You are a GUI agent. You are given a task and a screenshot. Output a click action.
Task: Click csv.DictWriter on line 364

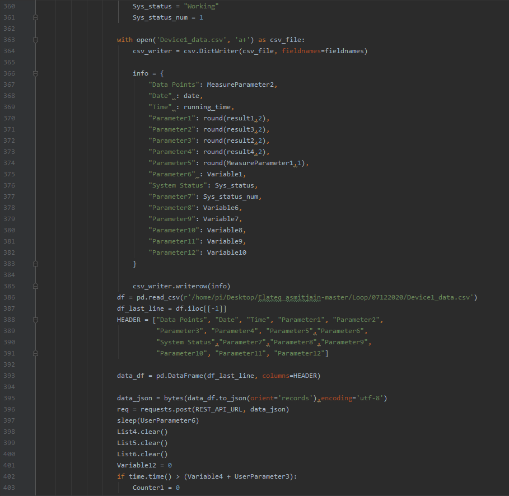(211, 51)
